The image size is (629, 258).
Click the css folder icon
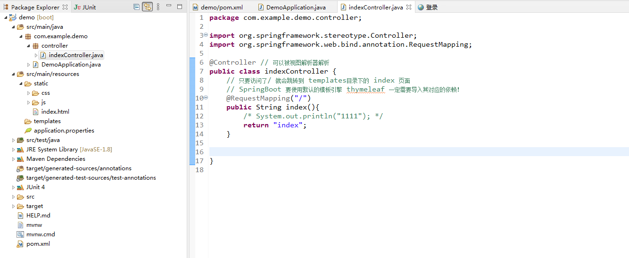[x=35, y=93]
